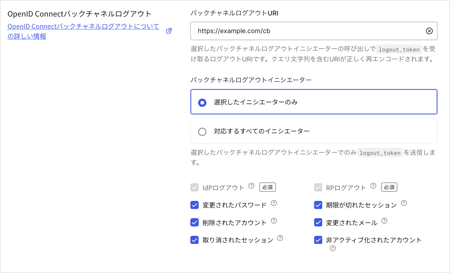Screen dimensions: 450x273
Task: Open help icon next to 変更されたパスワード
Action: [274, 203]
